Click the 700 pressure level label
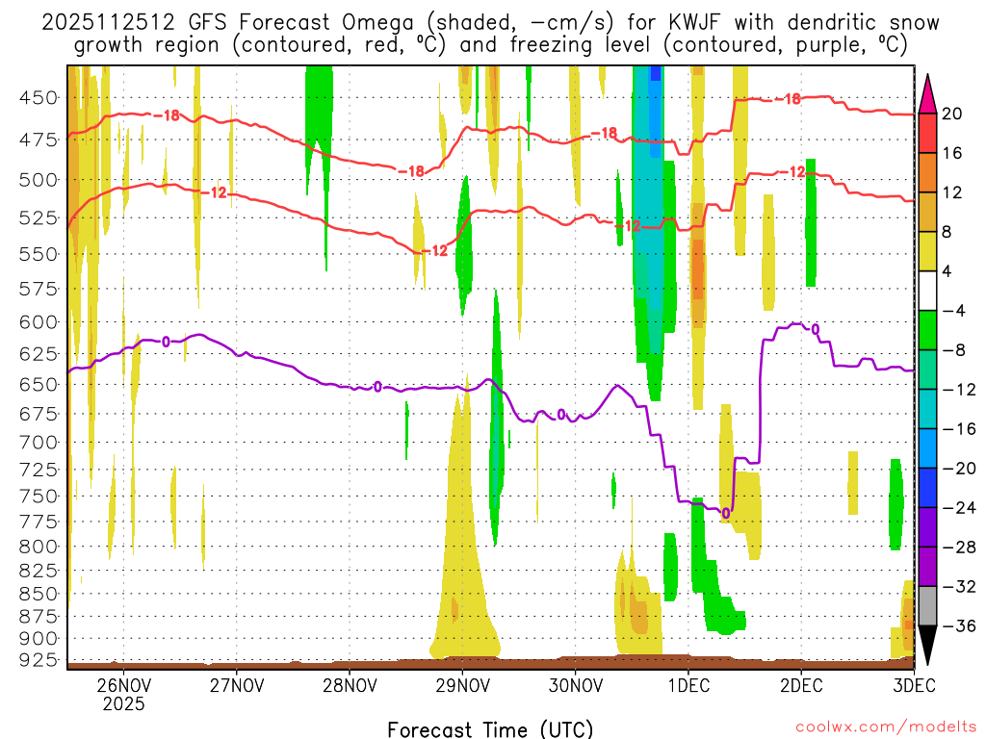Image resolution: width=986 pixels, height=739 pixels. (x=39, y=443)
